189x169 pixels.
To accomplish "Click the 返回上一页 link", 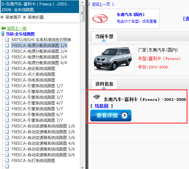I will point(101,5).
